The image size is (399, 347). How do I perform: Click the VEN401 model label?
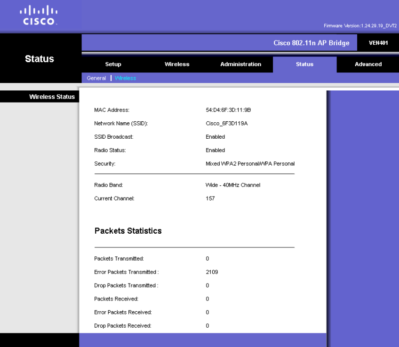point(378,43)
